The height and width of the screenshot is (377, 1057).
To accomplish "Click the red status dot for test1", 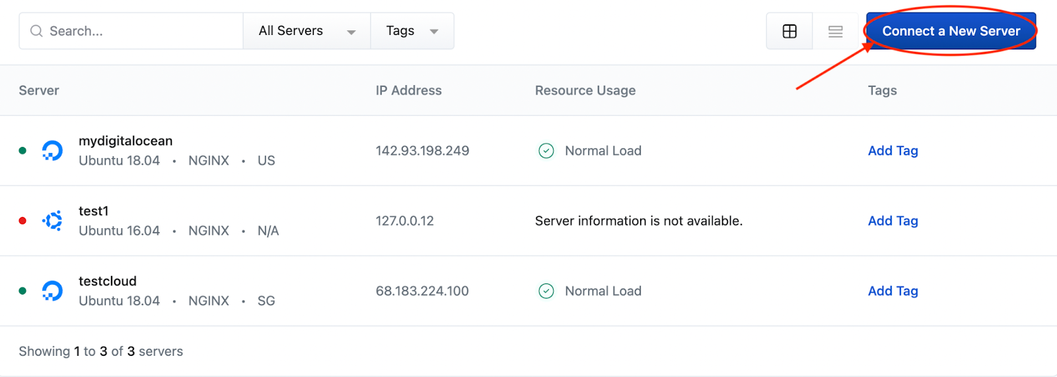I will [x=22, y=221].
